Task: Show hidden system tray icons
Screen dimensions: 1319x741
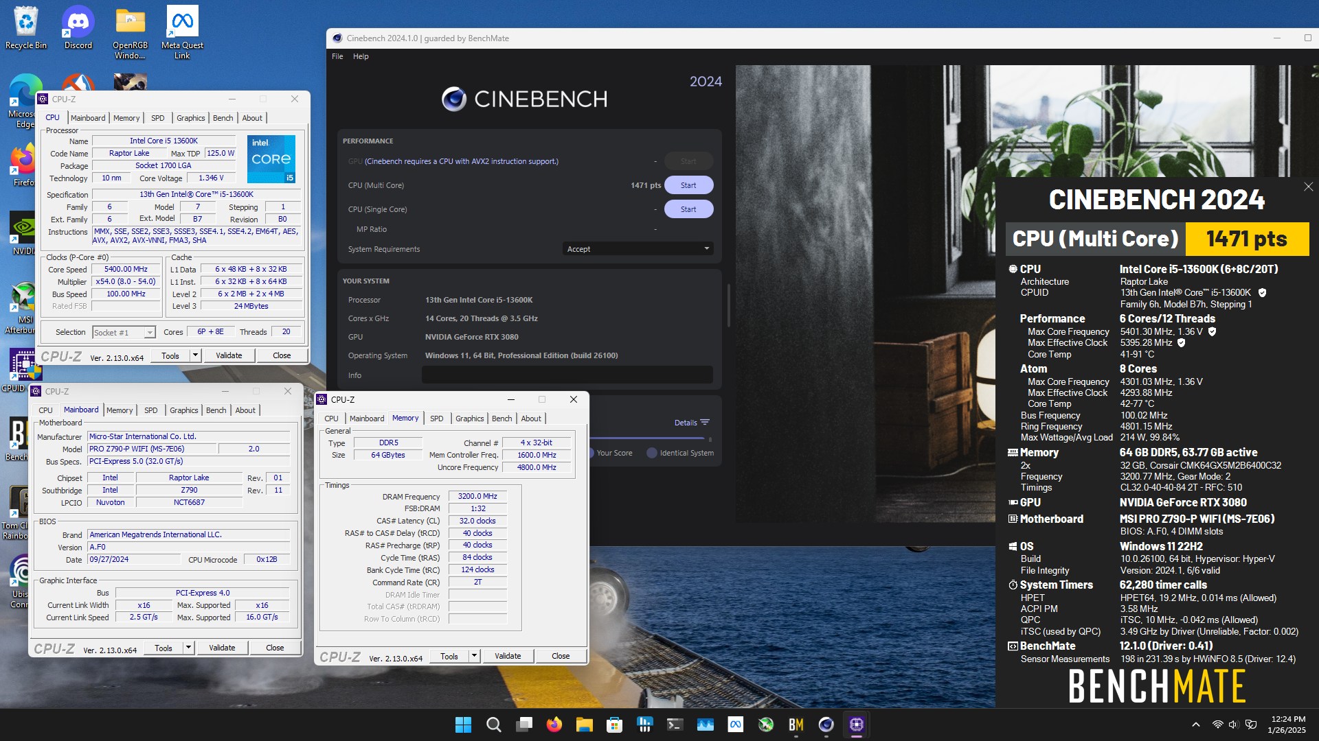Action: pos(1195,725)
